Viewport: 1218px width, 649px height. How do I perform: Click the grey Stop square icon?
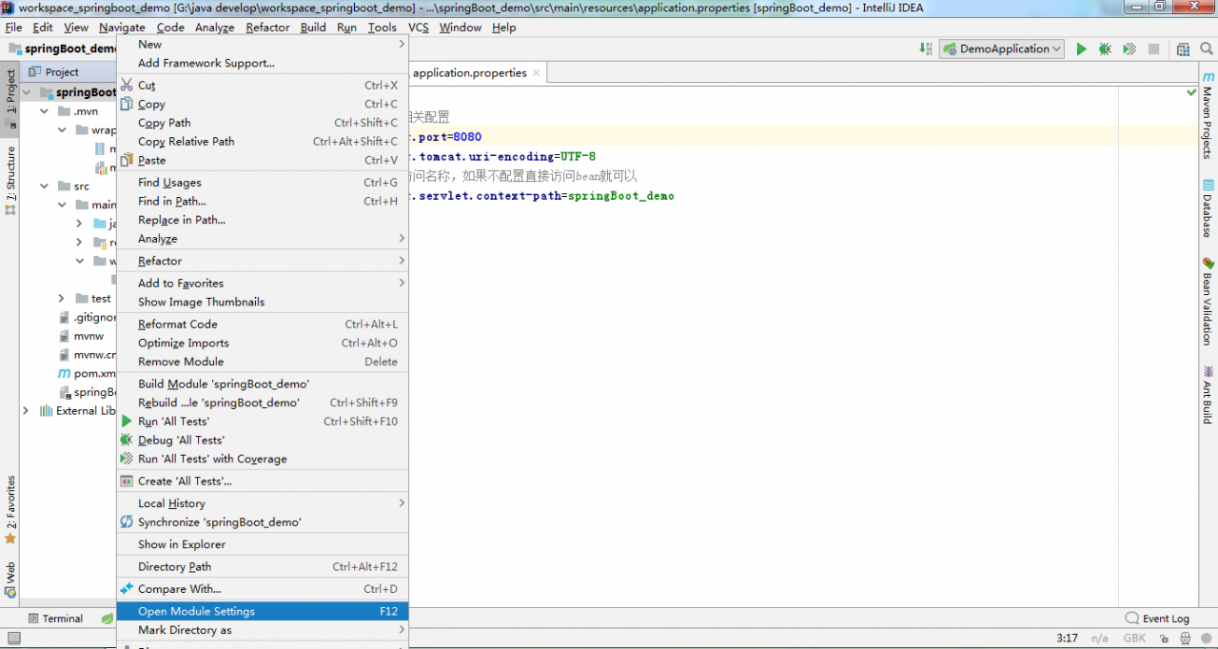[1153, 49]
